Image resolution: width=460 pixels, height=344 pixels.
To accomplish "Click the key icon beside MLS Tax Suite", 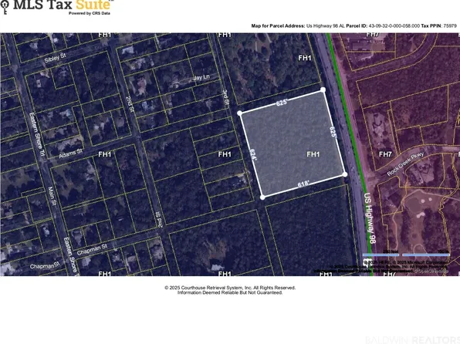I will pyautogui.click(x=5, y=7).
